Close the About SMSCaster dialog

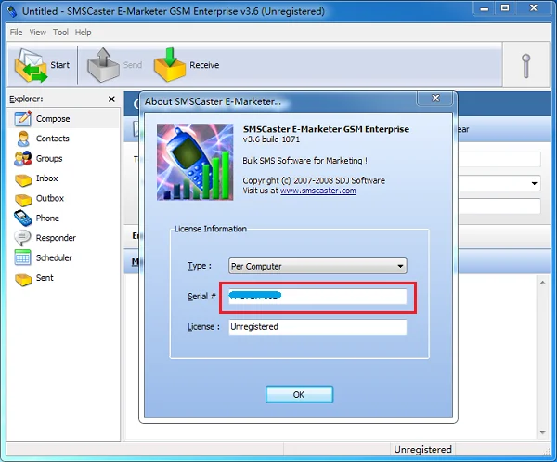coord(436,99)
